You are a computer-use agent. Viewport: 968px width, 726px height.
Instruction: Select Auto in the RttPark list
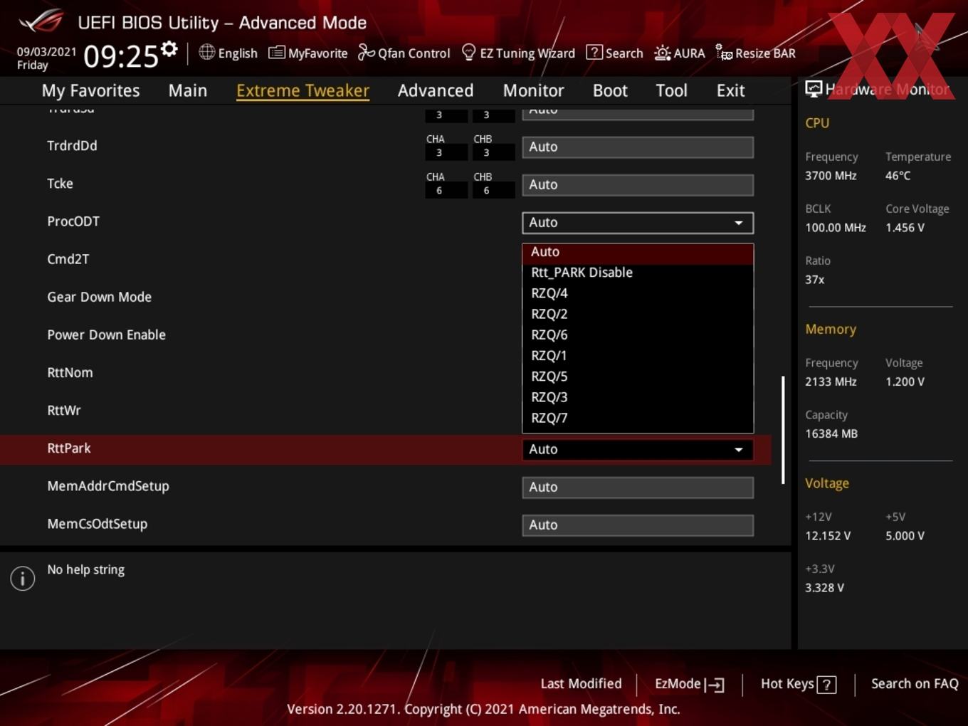pos(638,252)
